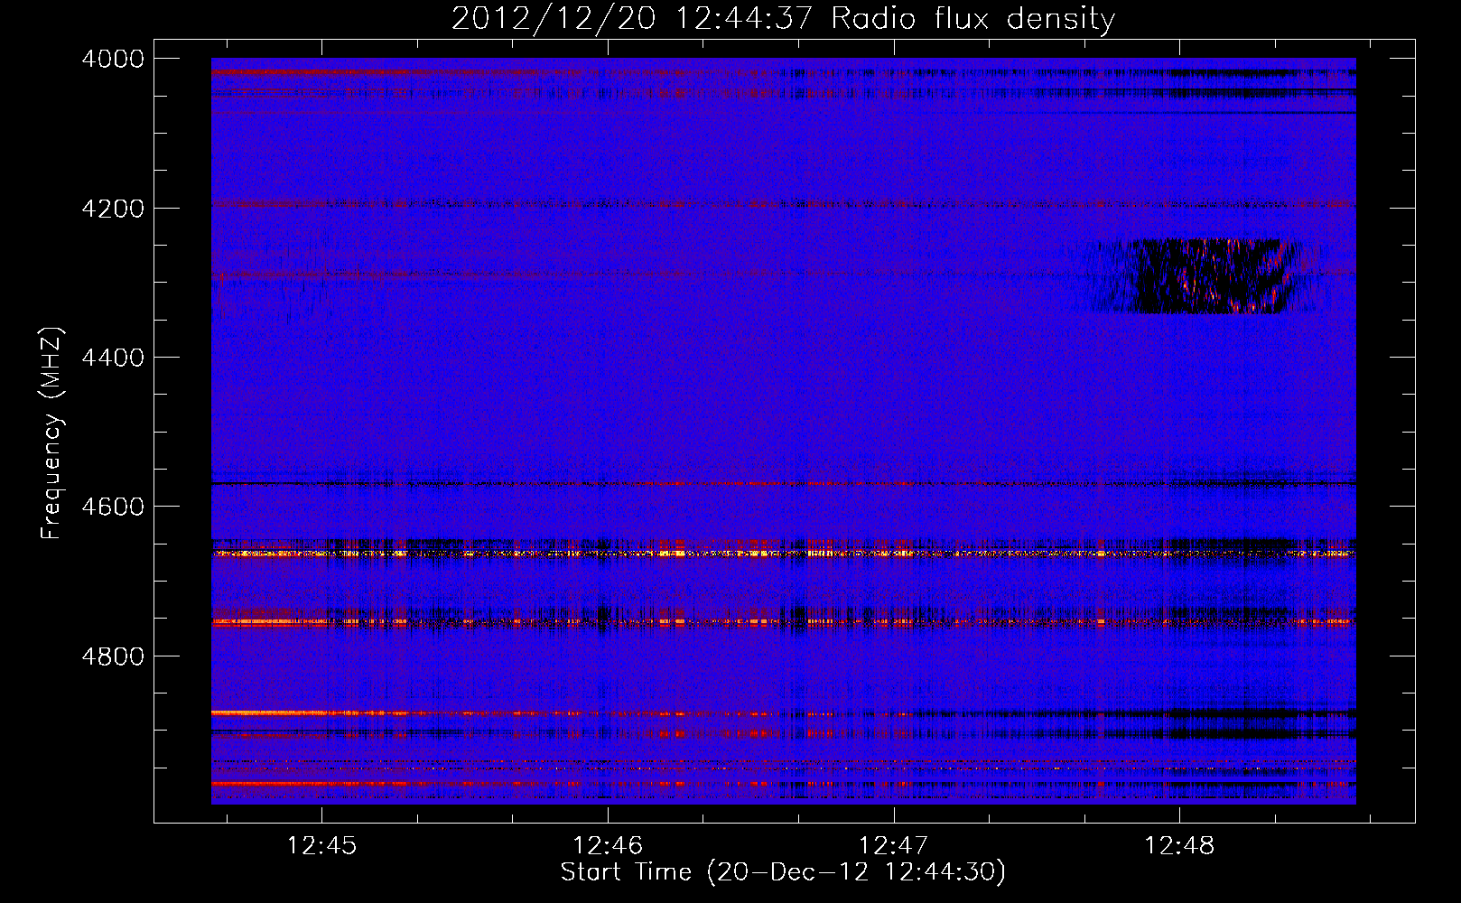Viewport: 1461px width, 903px height.
Task: Click the 4000 frequency axis label
Action: pos(113,60)
